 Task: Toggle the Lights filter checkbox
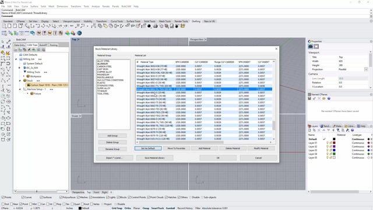point(107,197)
